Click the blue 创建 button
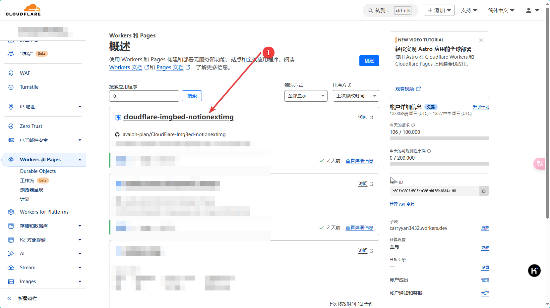The width and height of the screenshot is (550, 308). coord(369,61)
